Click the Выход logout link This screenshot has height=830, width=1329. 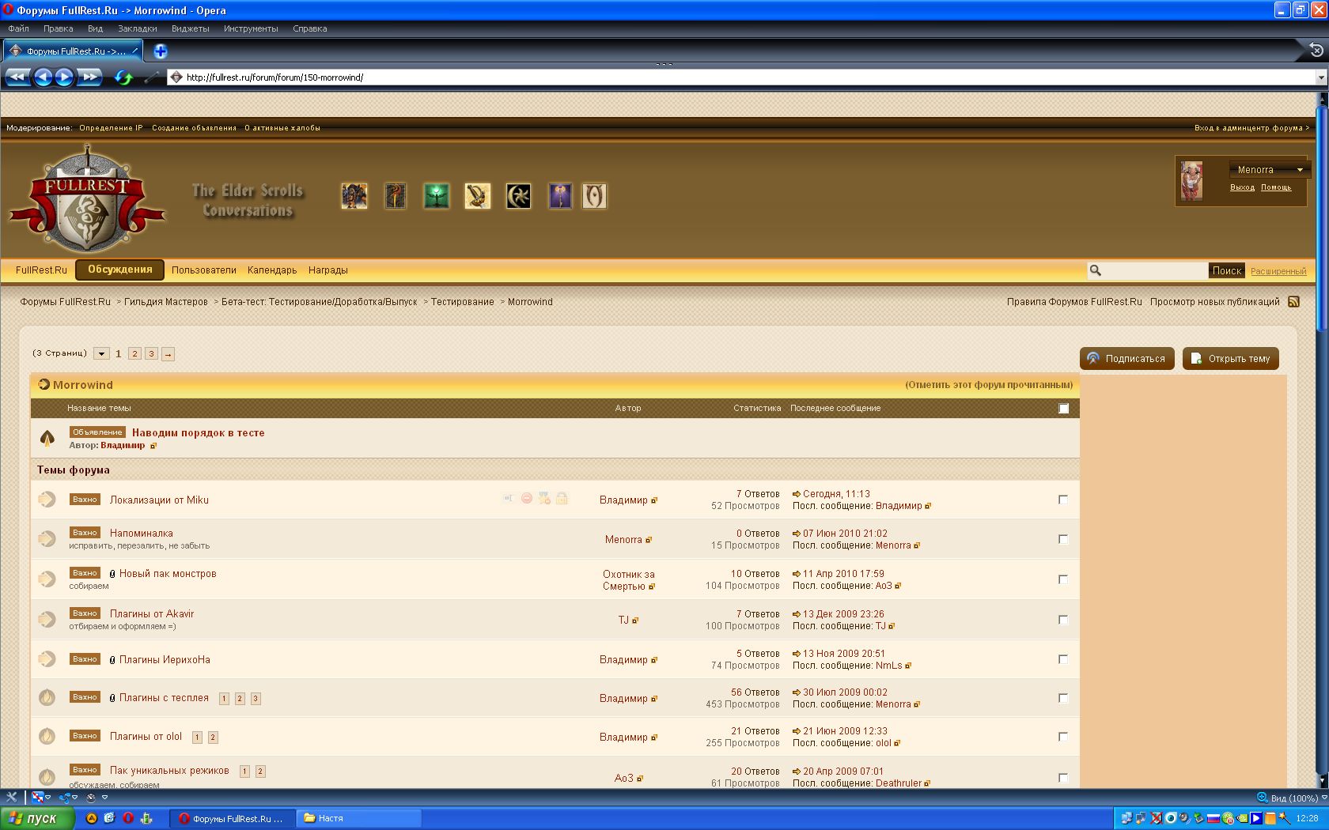[1242, 187]
